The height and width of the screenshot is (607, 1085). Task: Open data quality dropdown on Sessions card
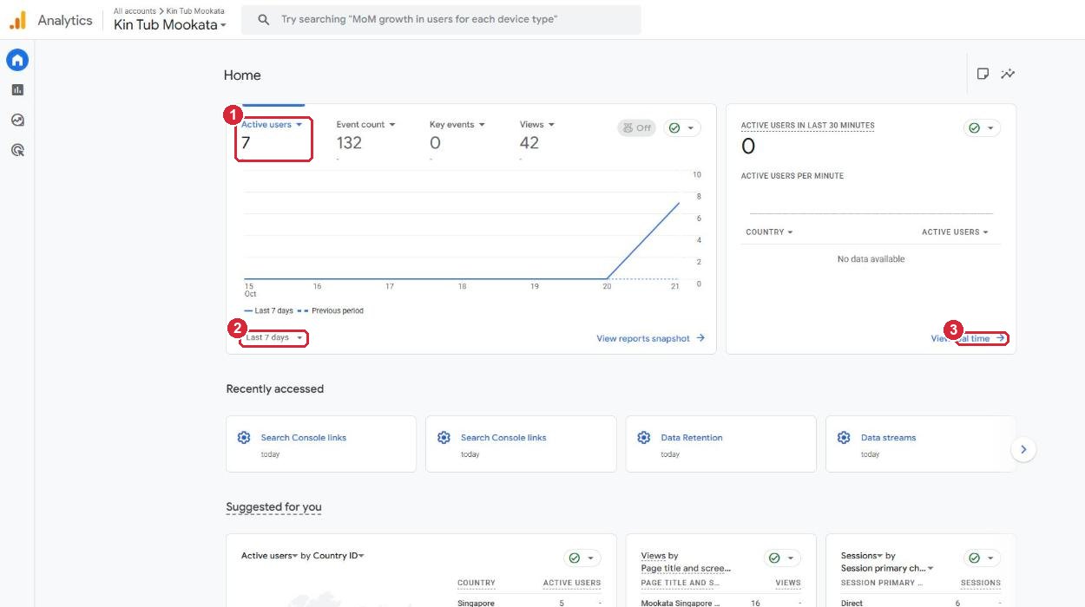click(983, 558)
